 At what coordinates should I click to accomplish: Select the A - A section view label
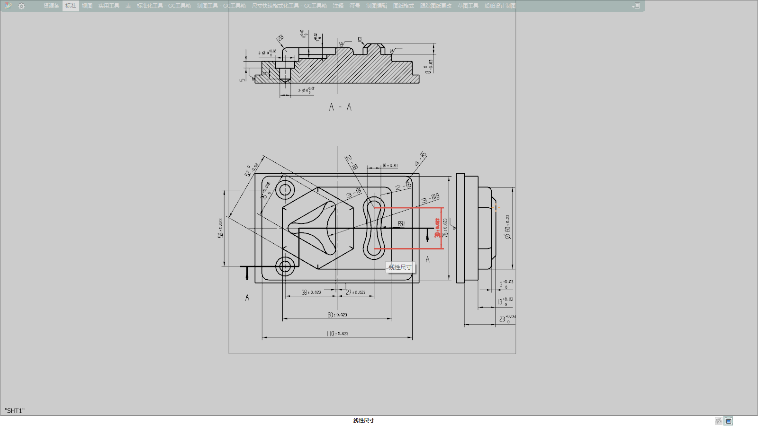coord(340,107)
